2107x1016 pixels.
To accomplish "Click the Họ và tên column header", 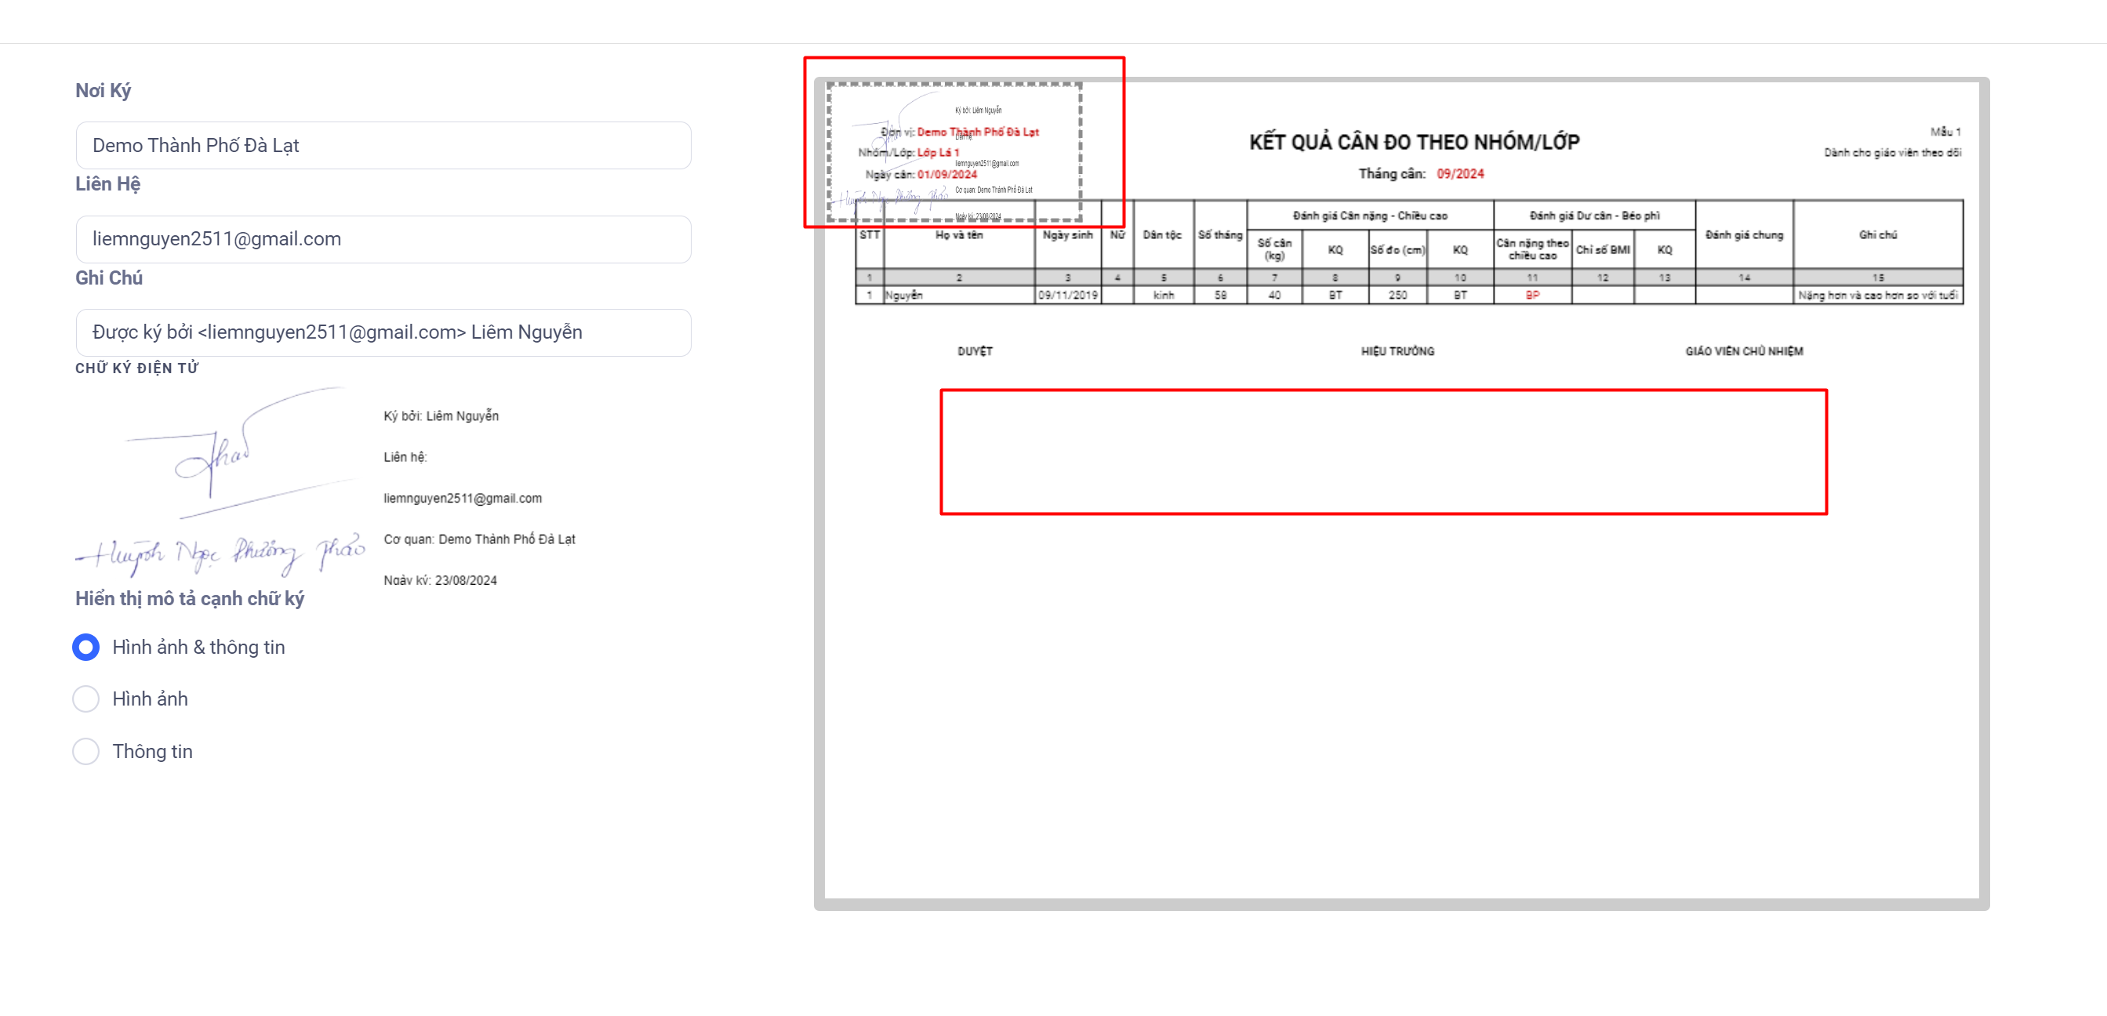I will 959,234.
